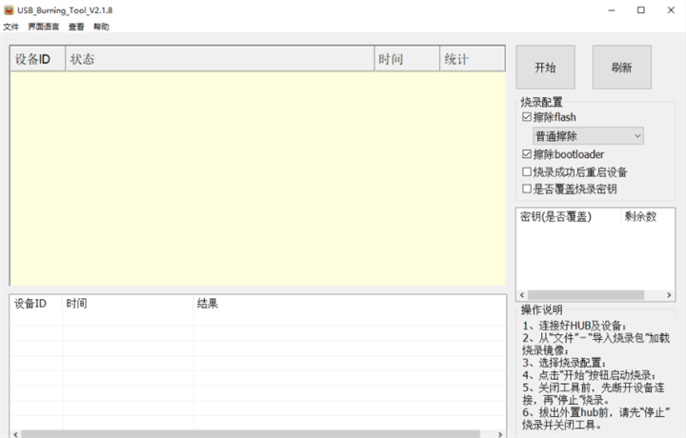Click the key list horizontal scrollbar thumb

(586, 295)
